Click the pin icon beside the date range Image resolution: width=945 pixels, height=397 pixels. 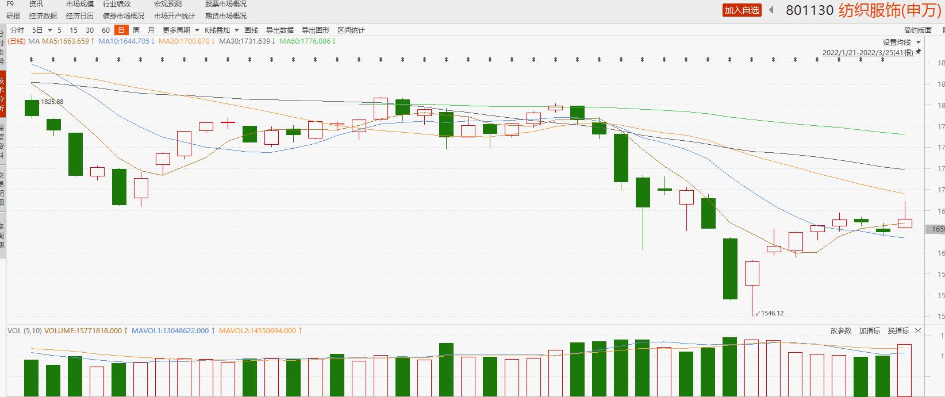pyautogui.click(x=918, y=52)
